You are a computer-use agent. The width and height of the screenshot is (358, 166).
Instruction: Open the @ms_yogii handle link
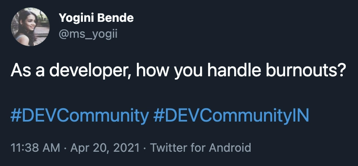[88, 34]
